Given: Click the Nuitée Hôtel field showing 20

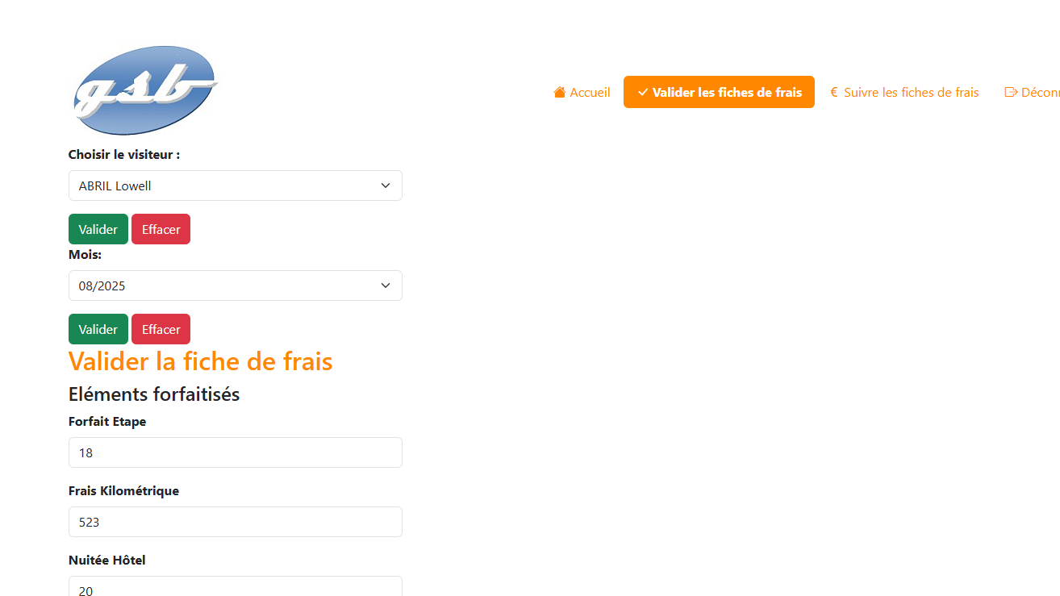Looking at the screenshot, I should pyautogui.click(x=235, y=589).
